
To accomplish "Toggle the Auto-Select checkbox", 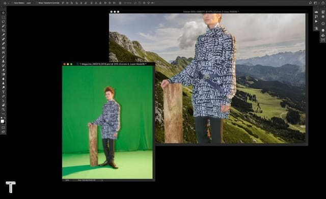I will tap(12, 3).
